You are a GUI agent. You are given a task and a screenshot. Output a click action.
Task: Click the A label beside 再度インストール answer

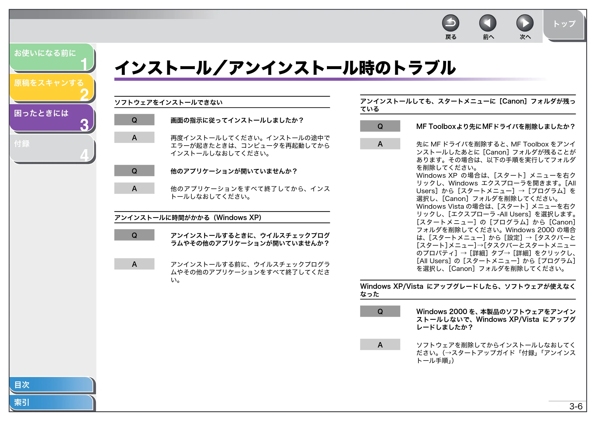134,137
